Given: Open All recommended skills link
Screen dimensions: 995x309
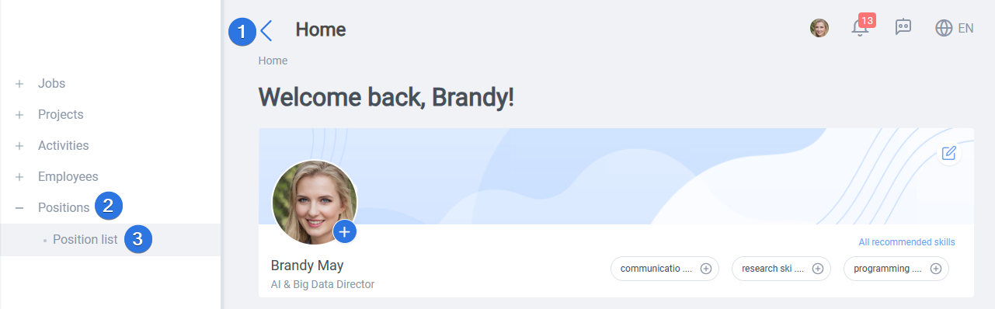Looking at the screenshot, I should pos(906,242).
